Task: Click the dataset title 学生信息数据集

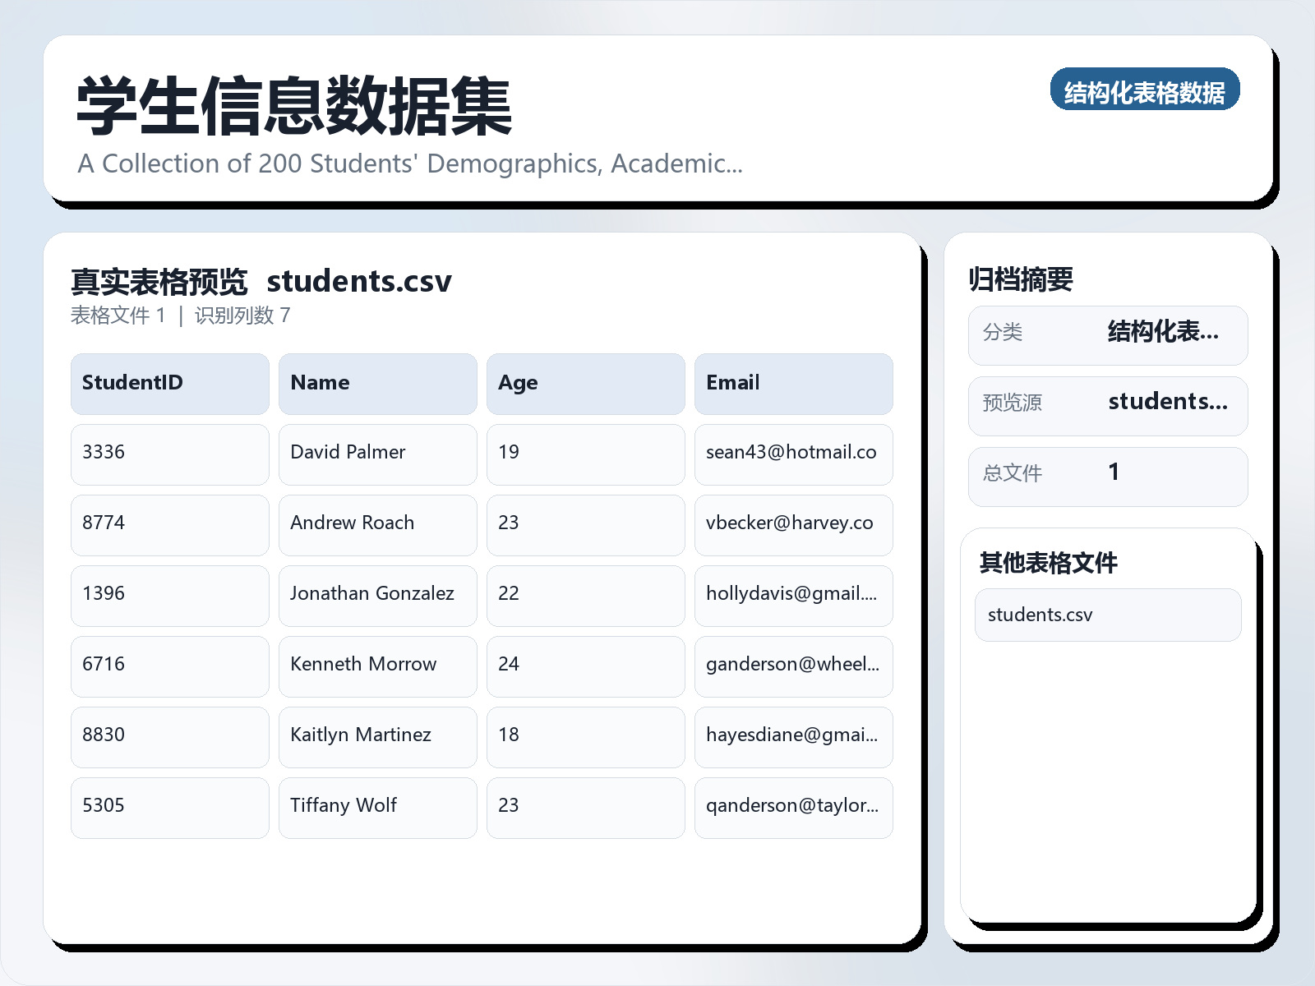Action: click(292, 107)
